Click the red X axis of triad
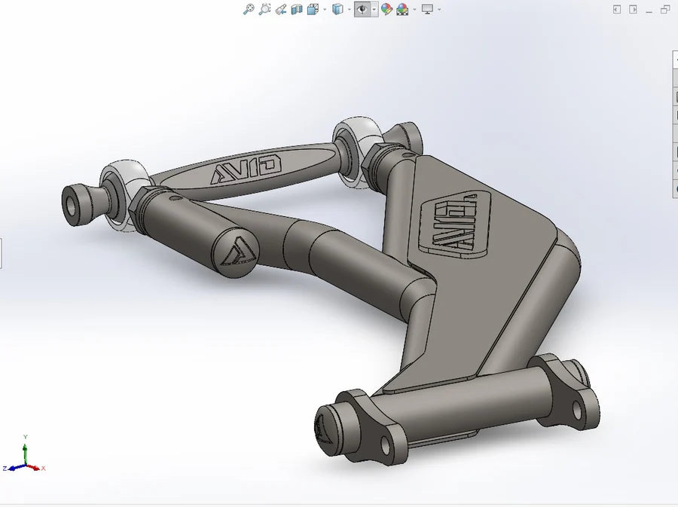 [x=39, y=468]
